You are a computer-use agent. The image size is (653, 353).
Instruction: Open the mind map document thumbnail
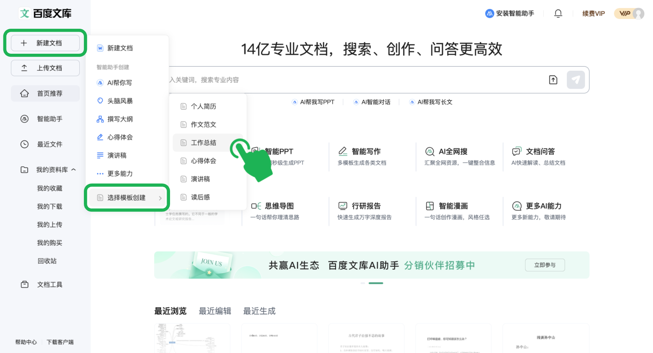click(192, 338)
